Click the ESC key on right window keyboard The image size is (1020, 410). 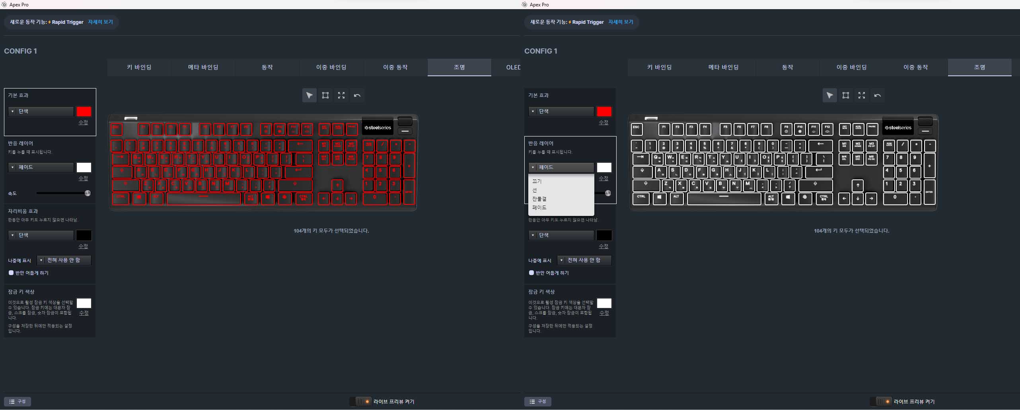coord(637,129)
